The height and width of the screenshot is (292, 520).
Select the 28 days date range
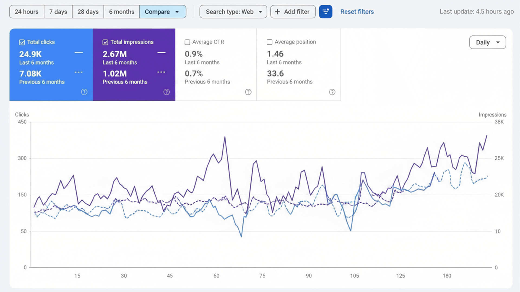88,12
